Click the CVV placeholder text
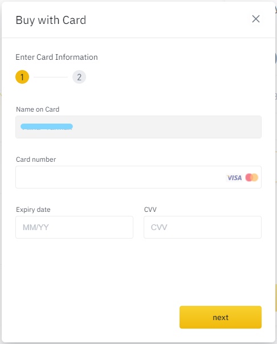 159,227
